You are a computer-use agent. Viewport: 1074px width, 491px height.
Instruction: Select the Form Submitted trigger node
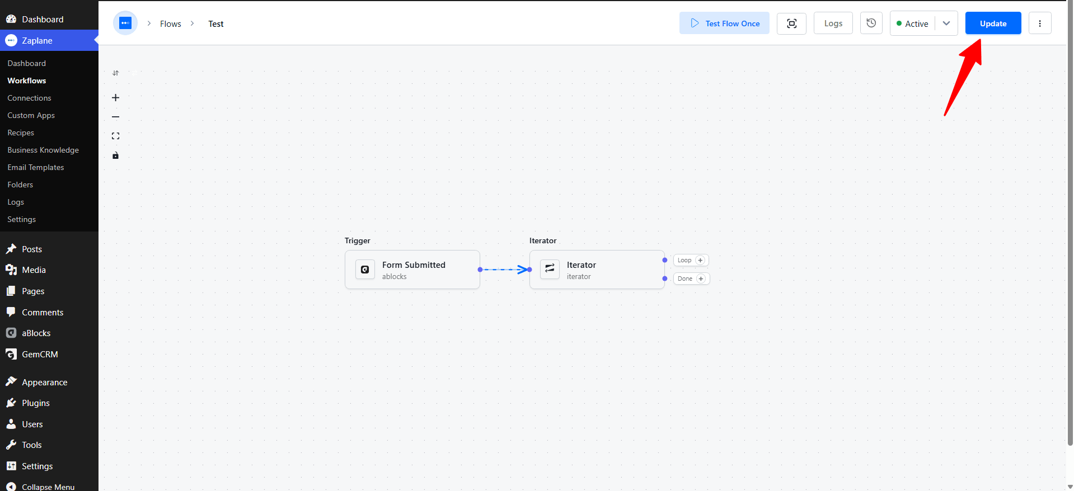[412, 270]
